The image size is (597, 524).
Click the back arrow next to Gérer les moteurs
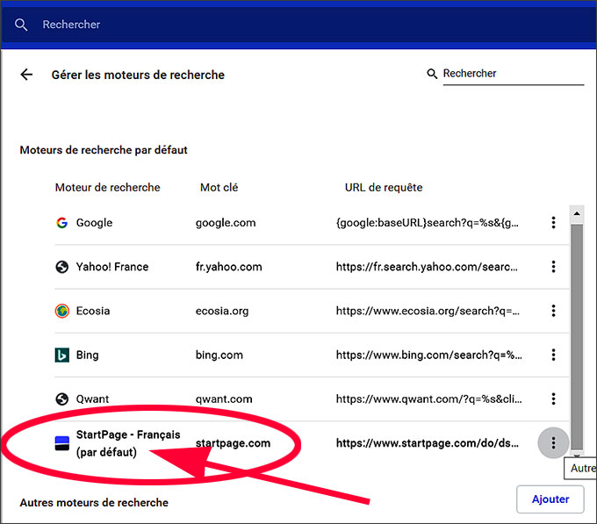(x=26, y=75)
